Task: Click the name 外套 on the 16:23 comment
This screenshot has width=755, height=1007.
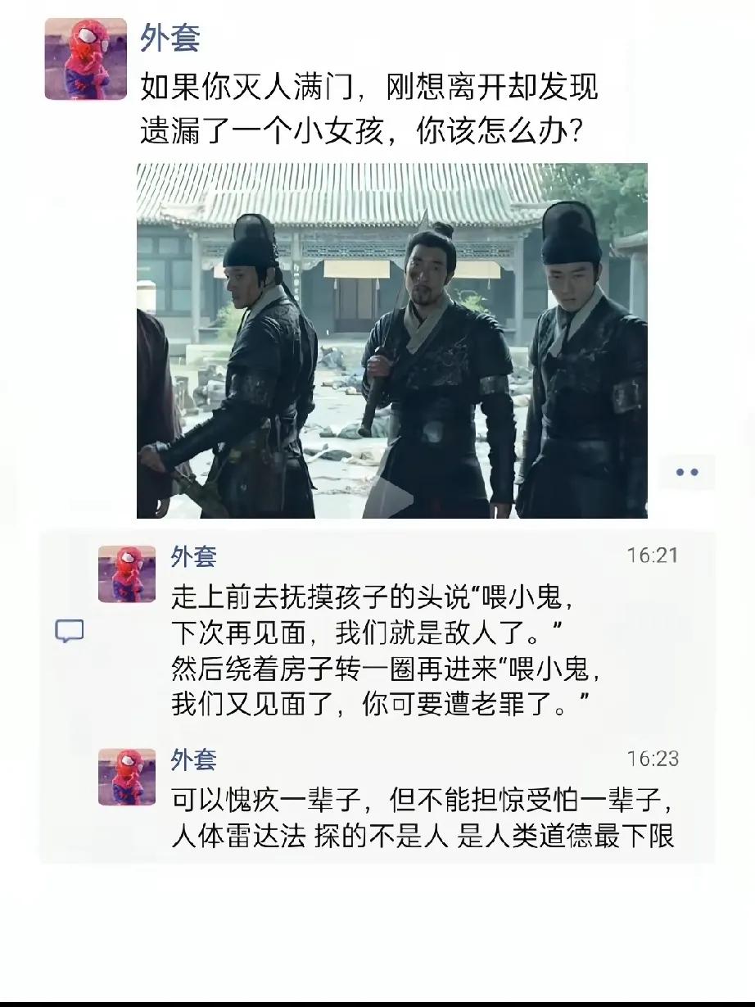Action: tap(194, 759)
